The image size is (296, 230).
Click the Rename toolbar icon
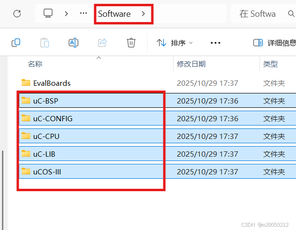pyautogui.click(x=74, y=43)
